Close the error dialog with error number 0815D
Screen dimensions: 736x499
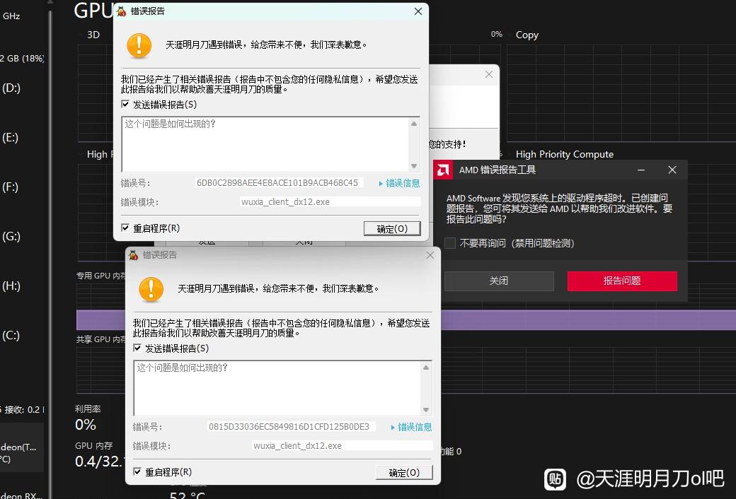[430, 255]
